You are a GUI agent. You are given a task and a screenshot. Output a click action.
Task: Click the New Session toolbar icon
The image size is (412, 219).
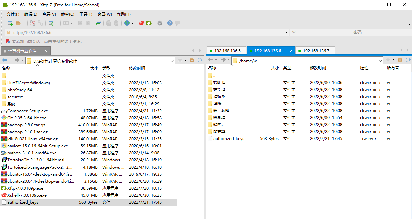10,23
